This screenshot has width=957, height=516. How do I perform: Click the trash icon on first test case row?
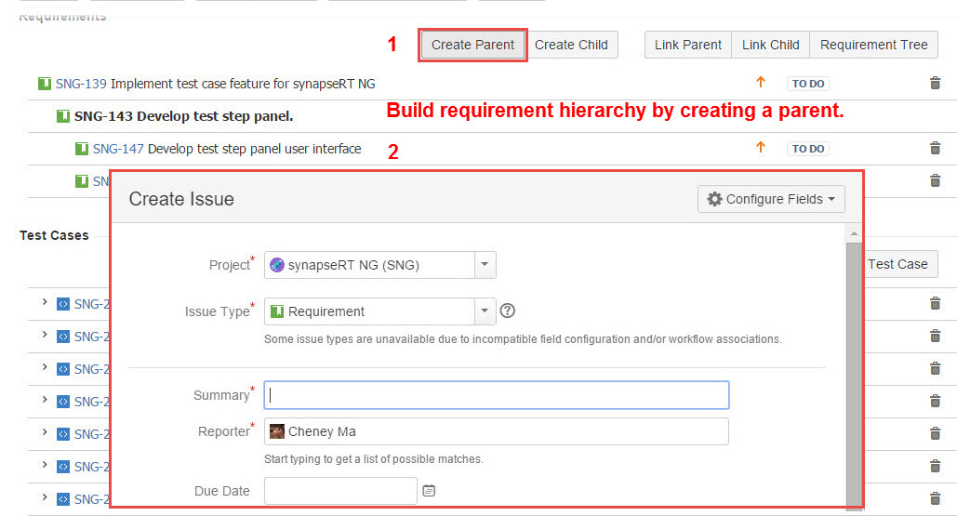(935, 303)
